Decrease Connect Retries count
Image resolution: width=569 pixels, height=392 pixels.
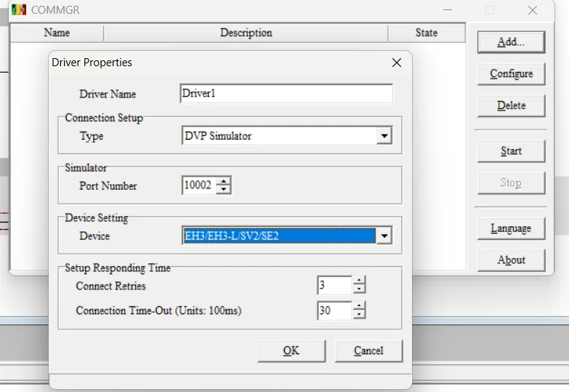pyautogui.click(x=359, y=289)
